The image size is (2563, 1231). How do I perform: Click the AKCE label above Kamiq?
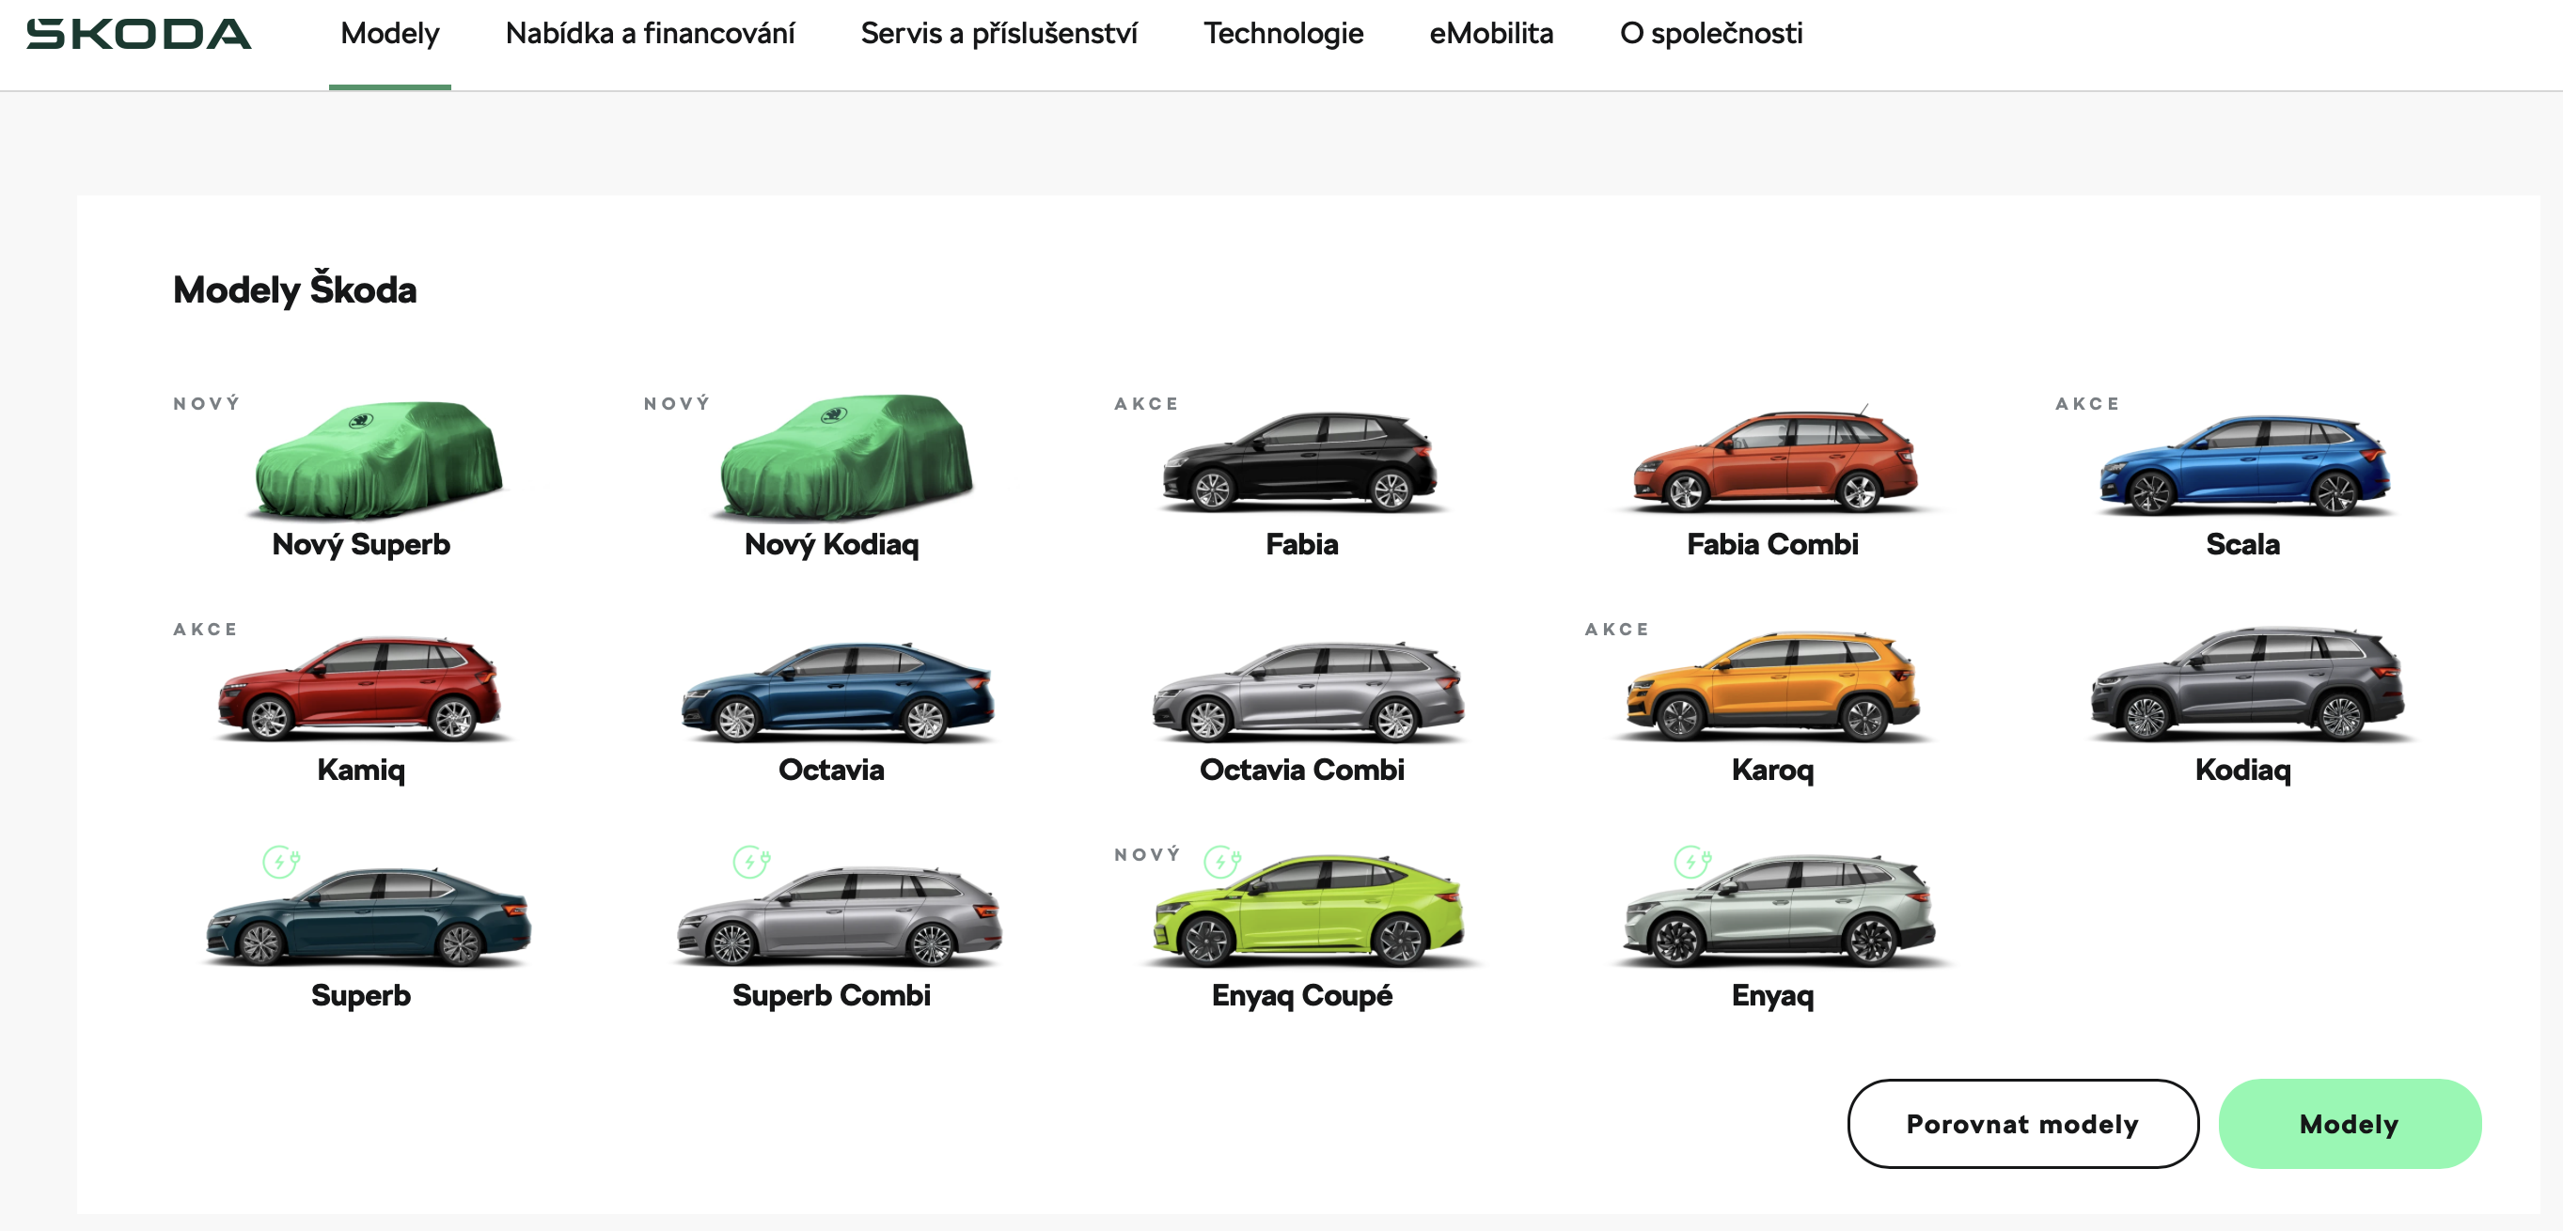click(x=205, y=630)
